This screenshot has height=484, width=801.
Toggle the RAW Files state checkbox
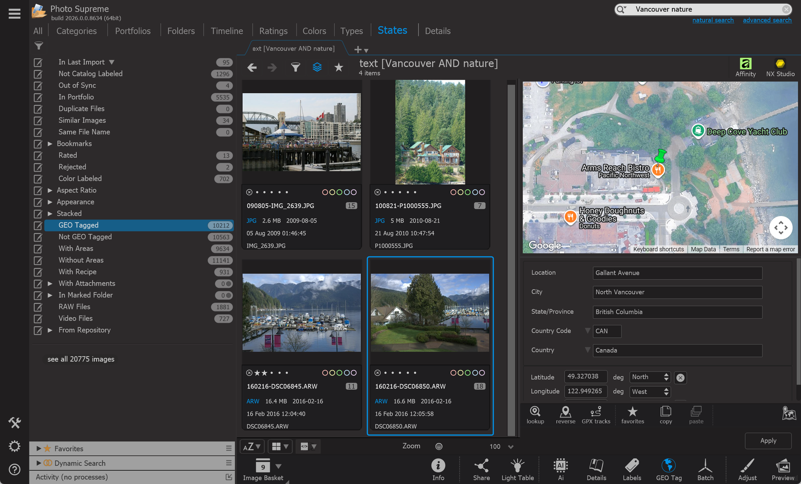[x=38, y=307]
